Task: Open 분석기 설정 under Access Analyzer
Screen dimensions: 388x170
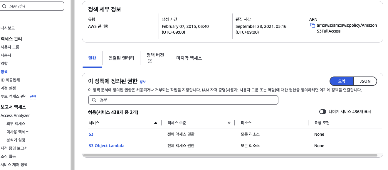Action: [x=16, y=140]
